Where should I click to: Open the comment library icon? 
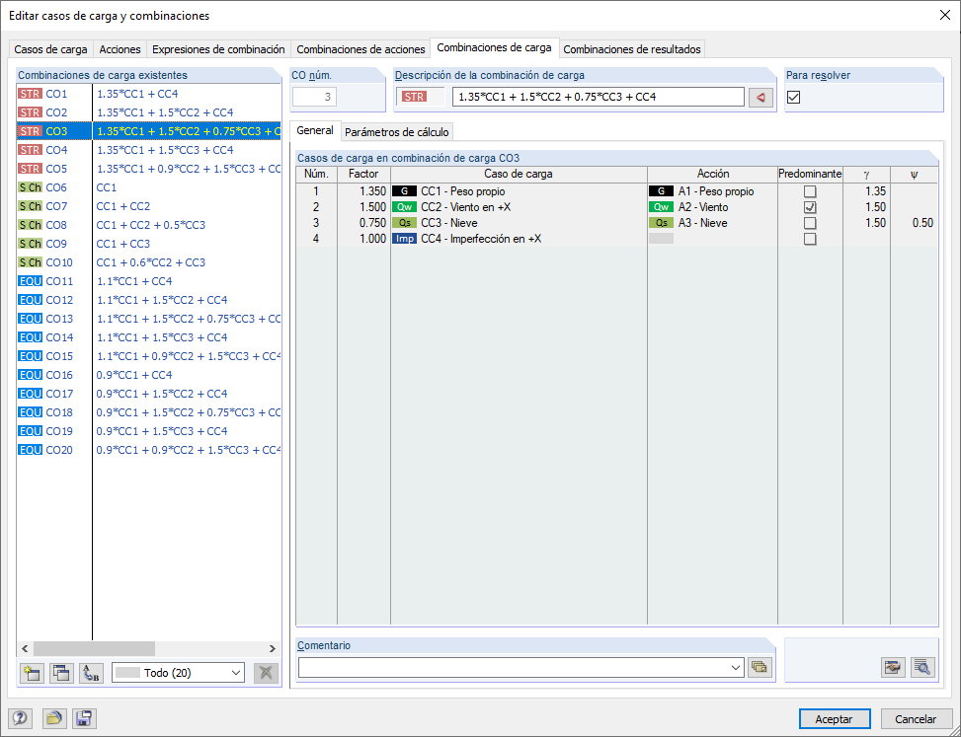(760, 667)
